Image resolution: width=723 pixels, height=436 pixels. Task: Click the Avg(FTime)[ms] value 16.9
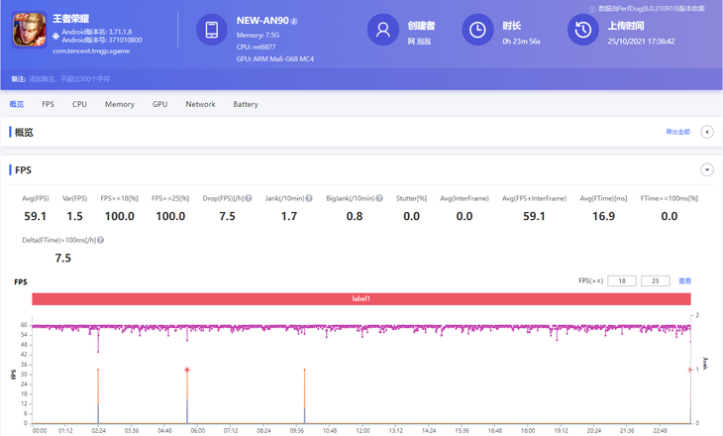(x=603, y=216)
